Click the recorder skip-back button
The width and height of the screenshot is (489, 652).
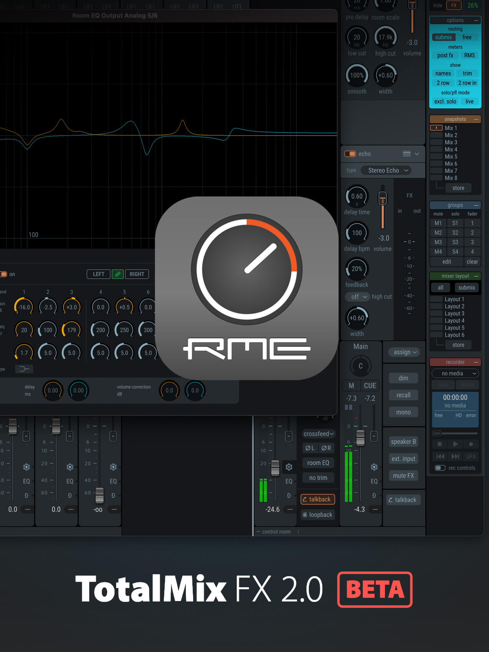(x=440, y=456)
